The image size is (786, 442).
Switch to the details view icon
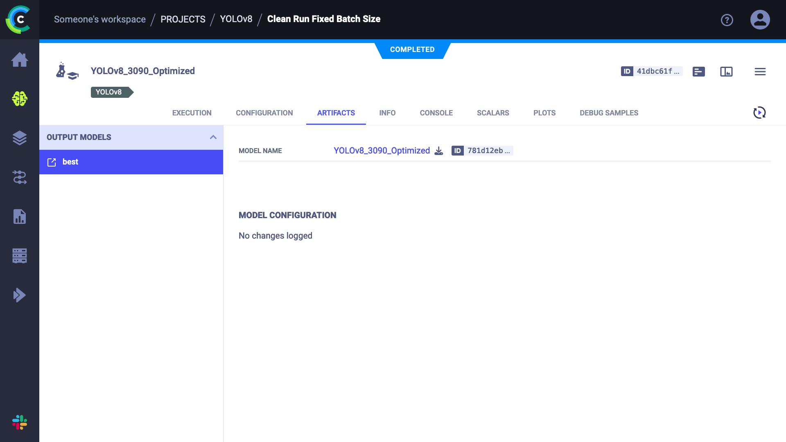point(698,72)
